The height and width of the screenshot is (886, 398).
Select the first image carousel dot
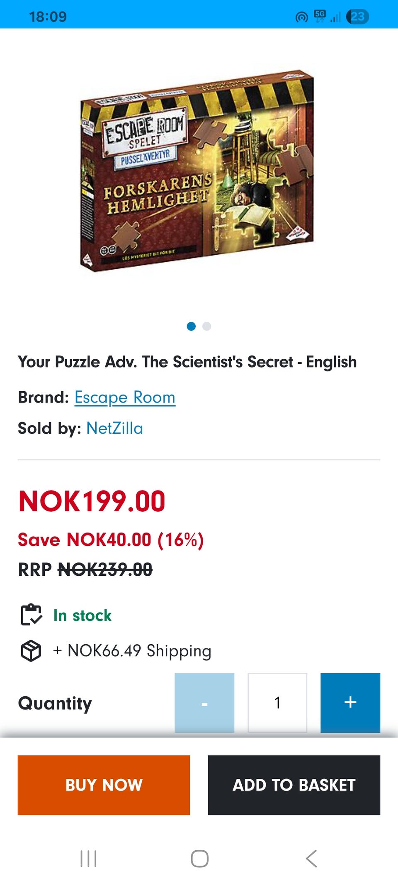tap(191, 326)
